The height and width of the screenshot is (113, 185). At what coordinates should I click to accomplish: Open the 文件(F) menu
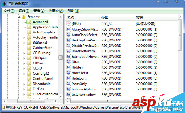(x=9, y=11)
